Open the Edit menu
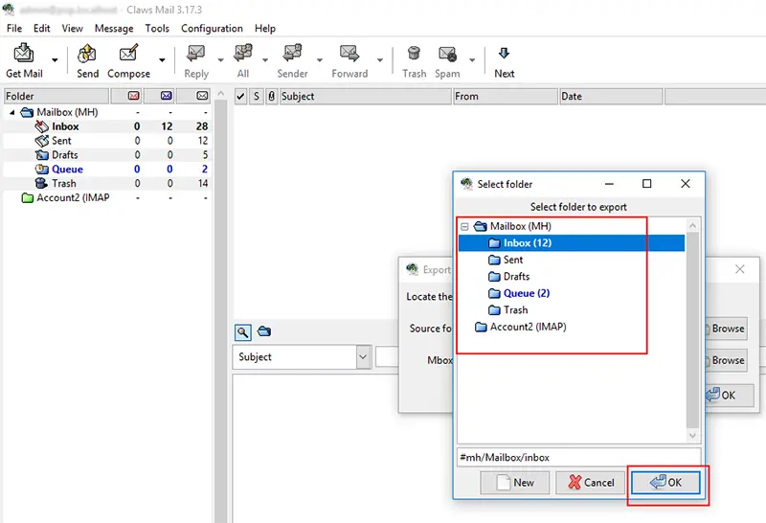Viewport: 766px width, 523px height. click(41, 29)
